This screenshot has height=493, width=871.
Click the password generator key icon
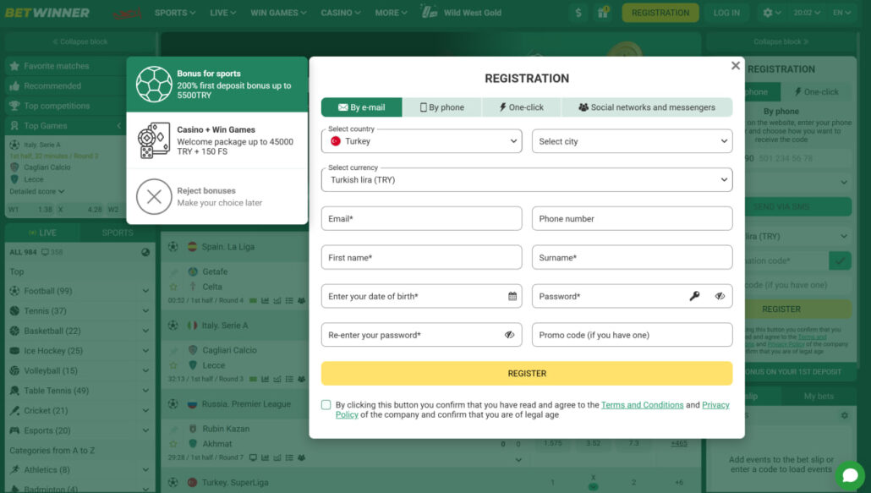tap(694, 297)
